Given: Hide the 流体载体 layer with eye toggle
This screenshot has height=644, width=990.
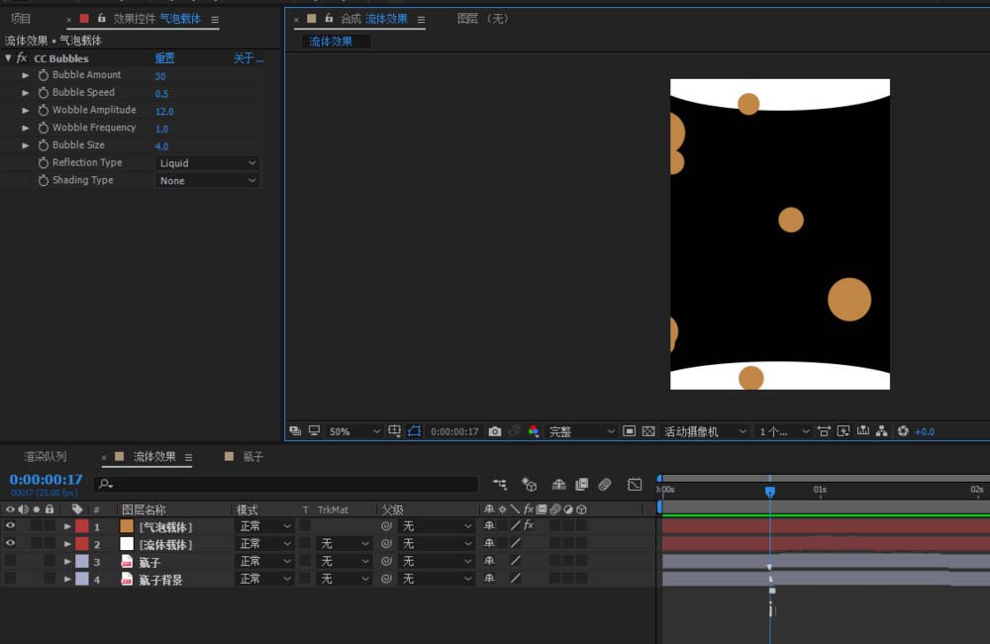Looking at the screenshot, I should (10, 544).
